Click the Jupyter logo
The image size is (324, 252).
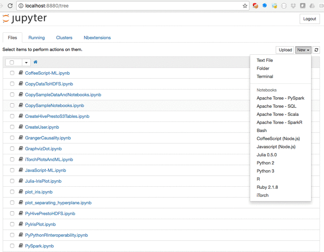24,19
